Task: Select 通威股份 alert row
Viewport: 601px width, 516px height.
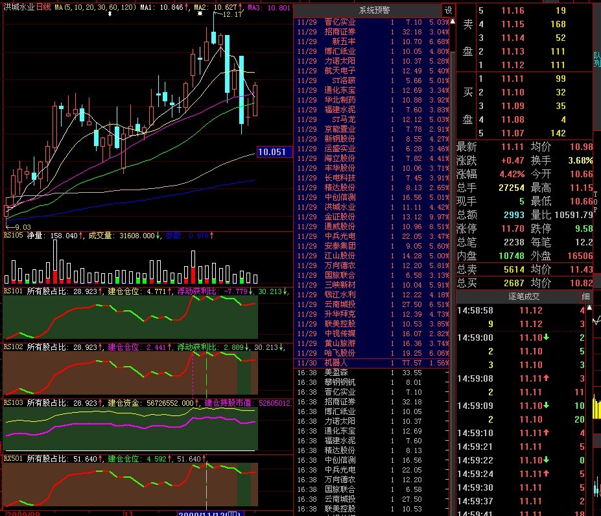Action: (373, 227)
